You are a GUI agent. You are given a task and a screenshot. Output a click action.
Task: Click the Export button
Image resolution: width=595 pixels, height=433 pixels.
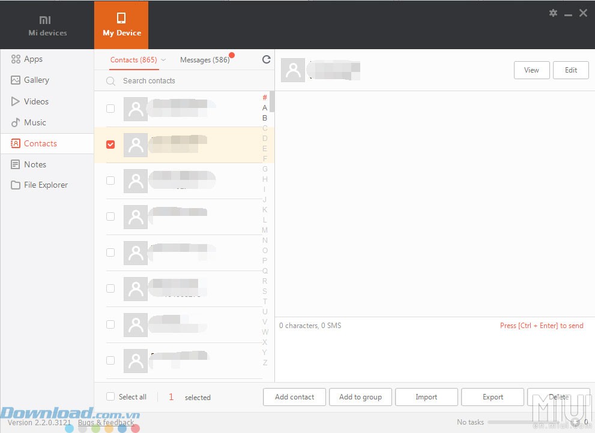[x=493, y=397]
